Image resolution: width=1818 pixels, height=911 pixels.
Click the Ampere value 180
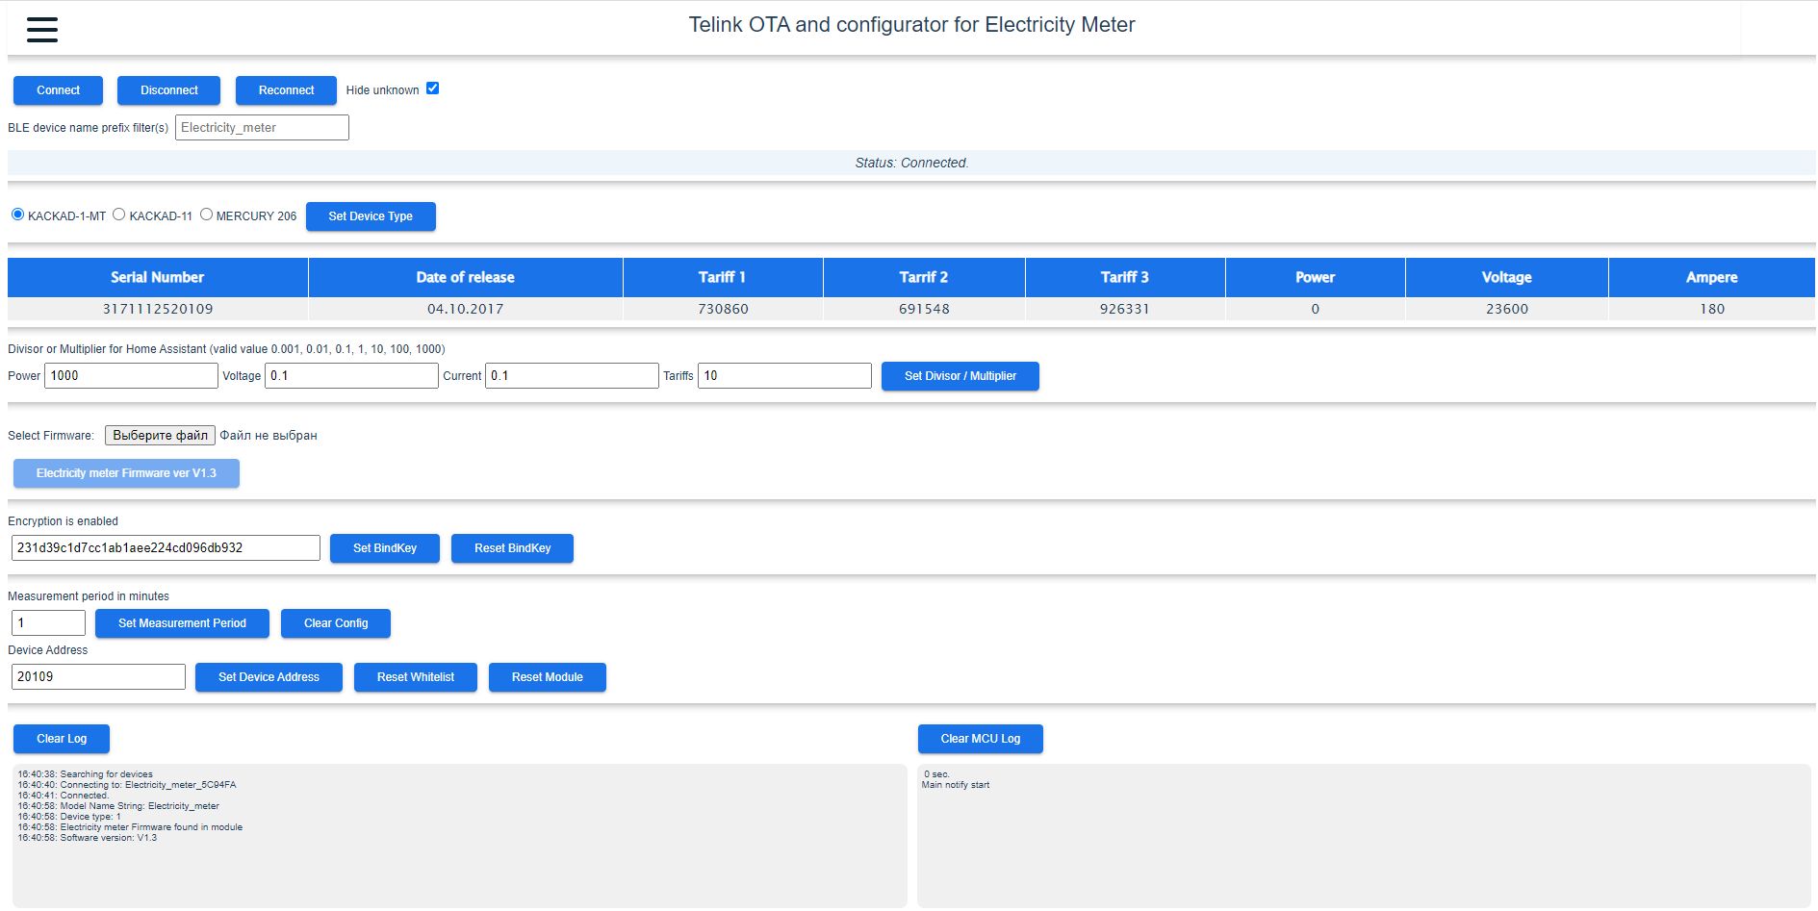[1712, 309]
